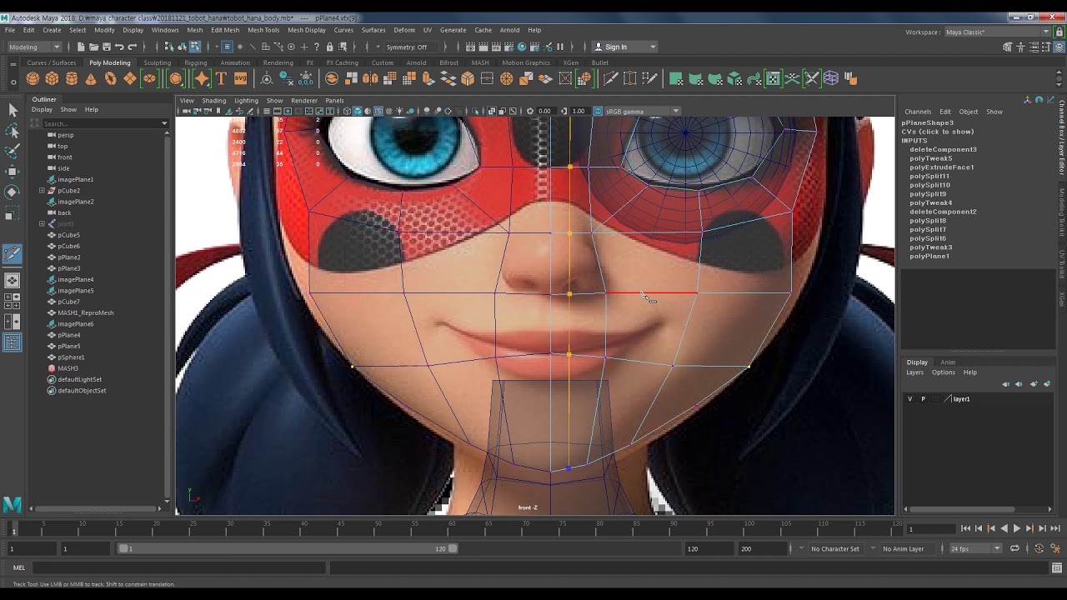
Task: Open the Workspace Maya Classic dropdown
Action: click(x=997, y=32)
